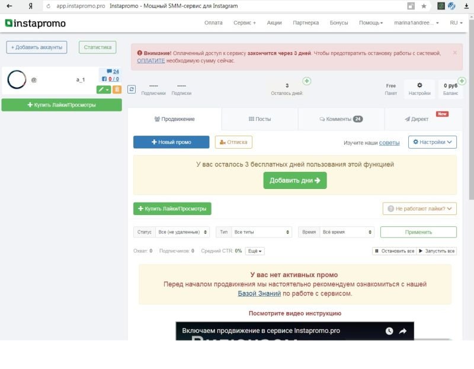Image resolution: width=474 pixels, height=369 pixels.
Task: Open the Бонусы menu item
Action: pos(340,23)
